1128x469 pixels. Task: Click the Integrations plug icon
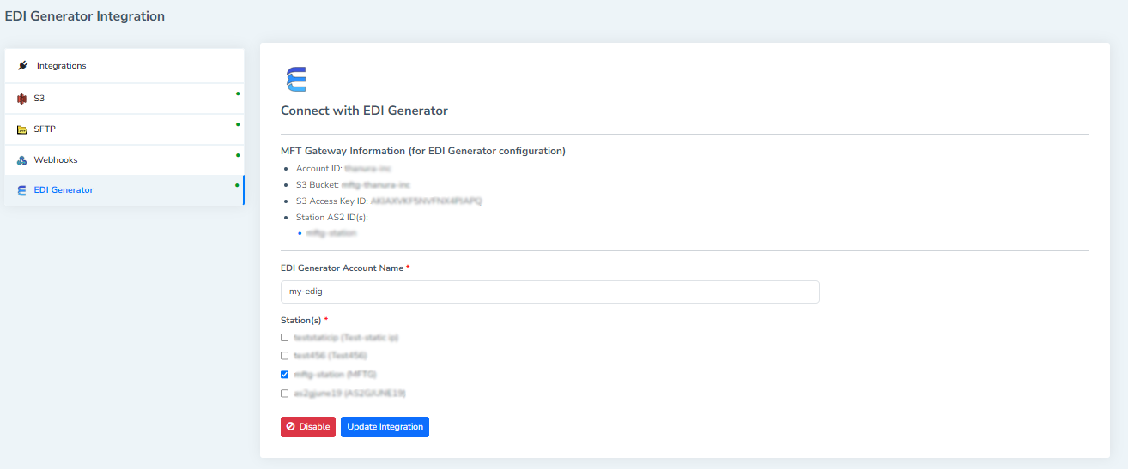[x=23, y=65]
